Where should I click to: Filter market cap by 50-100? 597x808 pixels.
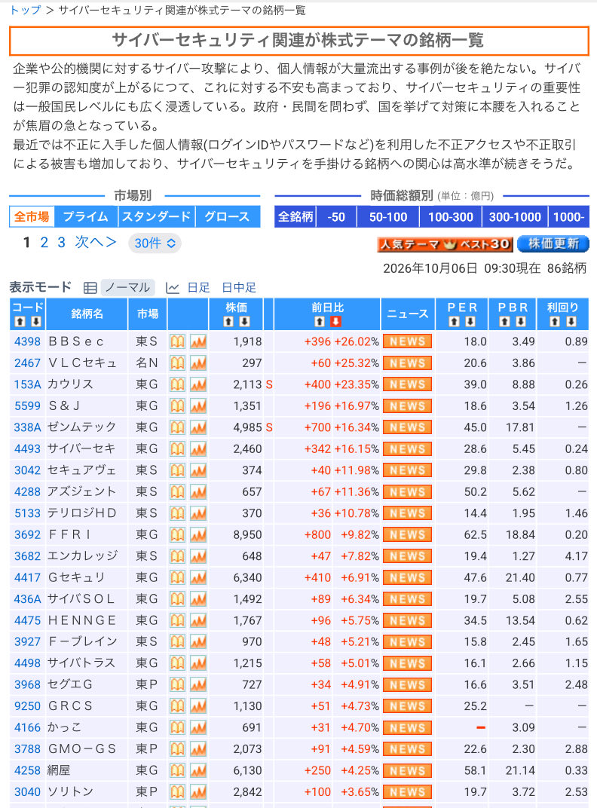pos(388,217)
